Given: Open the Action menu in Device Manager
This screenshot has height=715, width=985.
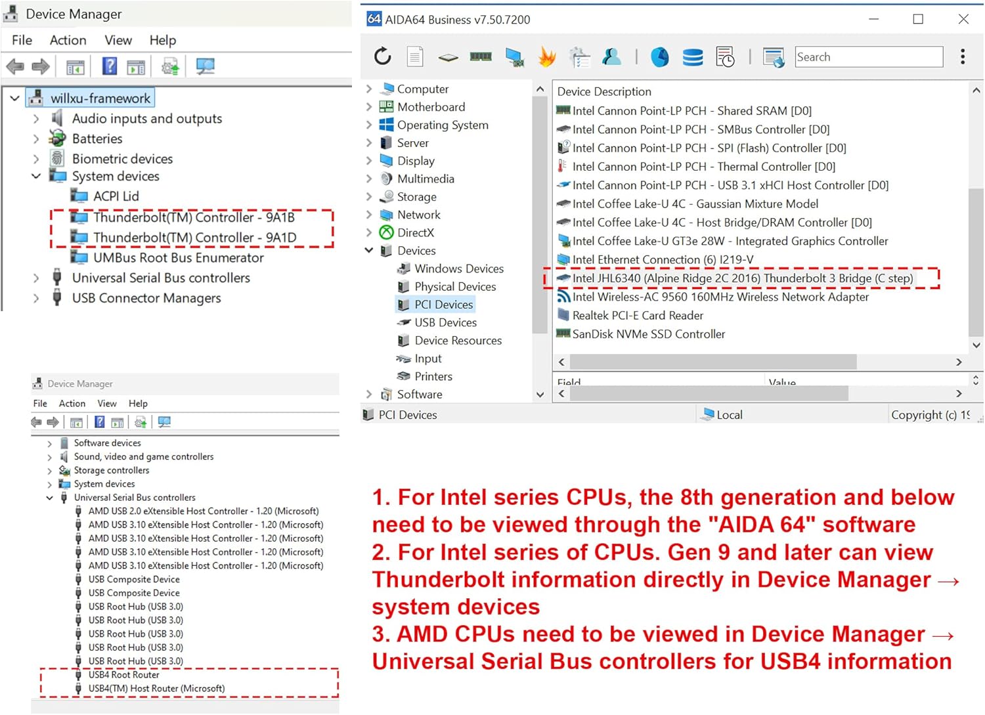Looking at the screenshot, I should point(68,40).
